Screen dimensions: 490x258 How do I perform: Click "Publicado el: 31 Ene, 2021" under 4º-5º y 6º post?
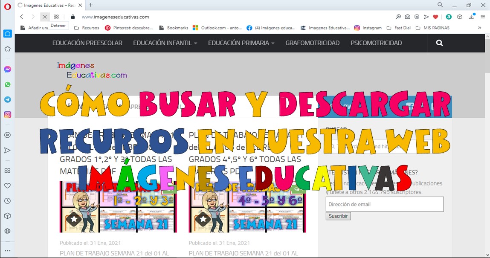coord(219,243)
